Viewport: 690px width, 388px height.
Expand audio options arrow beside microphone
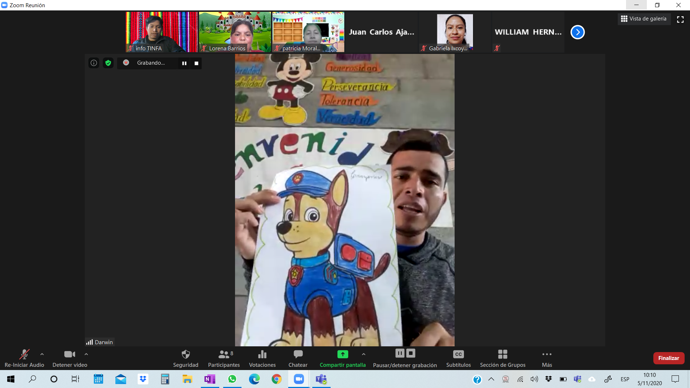42,354
